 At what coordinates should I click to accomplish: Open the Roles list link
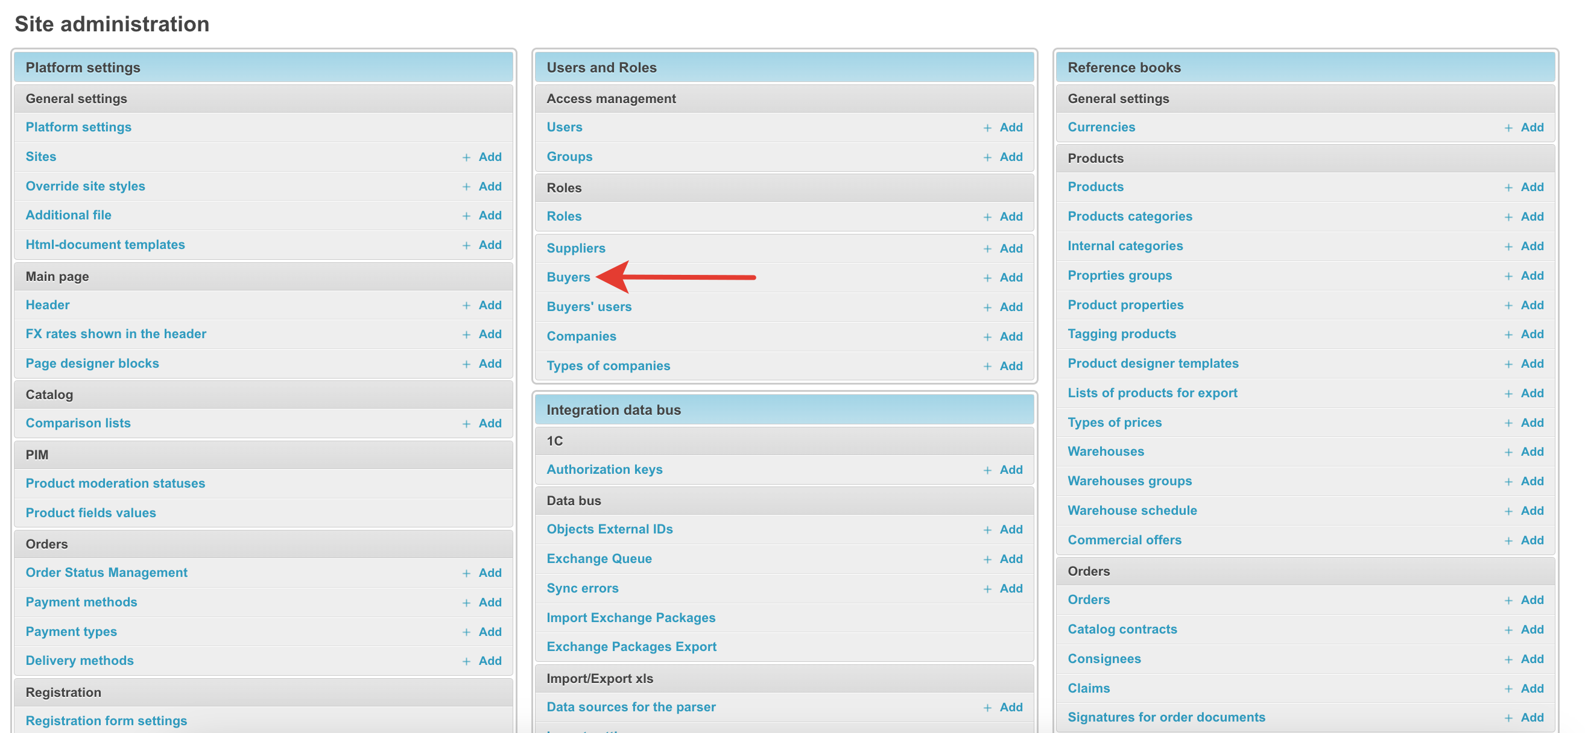563,216
